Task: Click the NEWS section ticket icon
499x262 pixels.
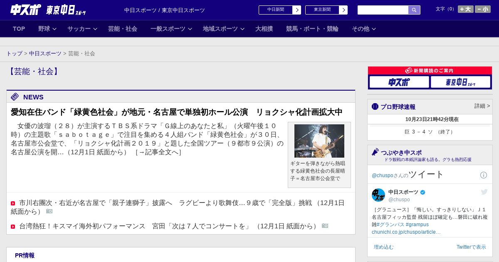Action: tap(15, 97)
